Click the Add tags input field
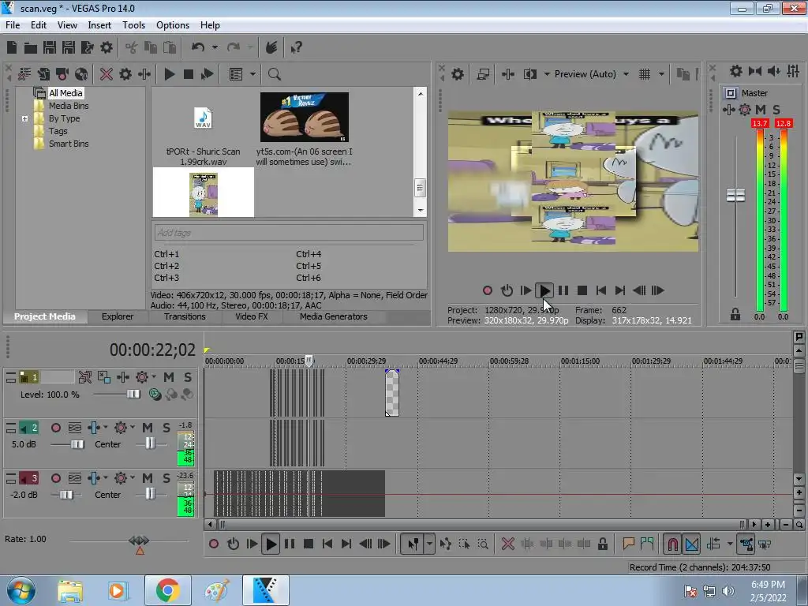The image size is (808, 606). coord(289,233)
